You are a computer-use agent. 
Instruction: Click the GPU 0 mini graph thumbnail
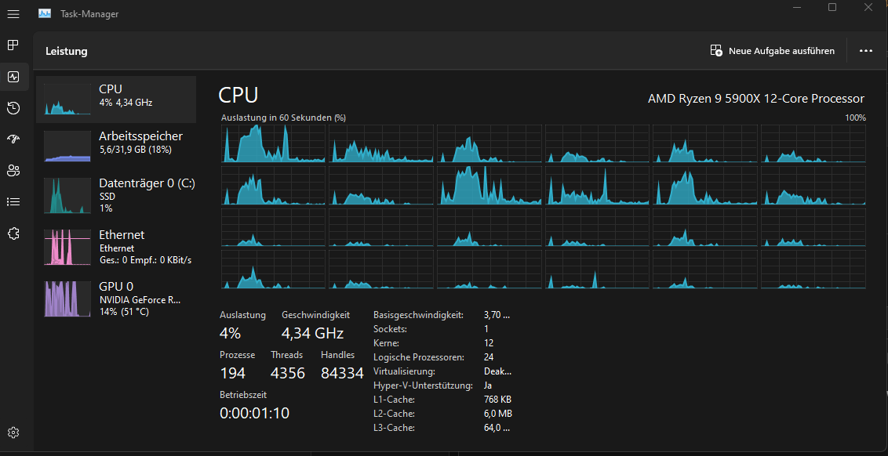(x=67, y=299)
